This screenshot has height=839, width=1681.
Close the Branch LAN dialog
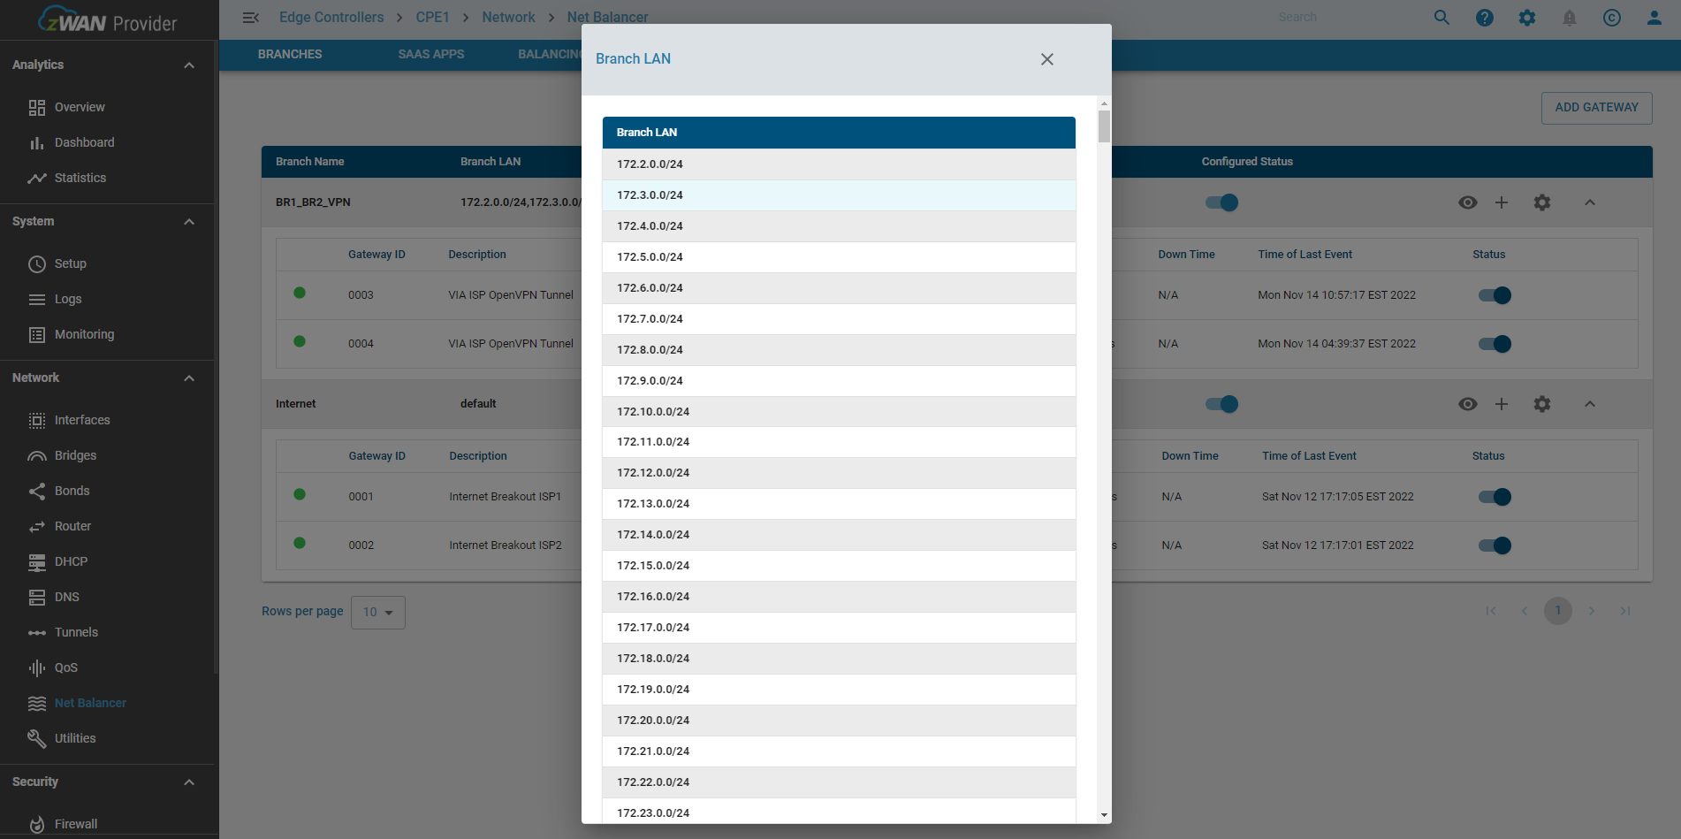click(x=1046, y=59)
